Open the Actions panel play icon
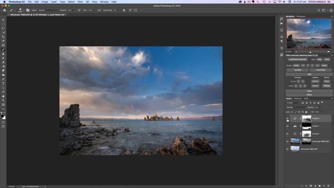This screenshot has height=188, width=334. point(282,23)
